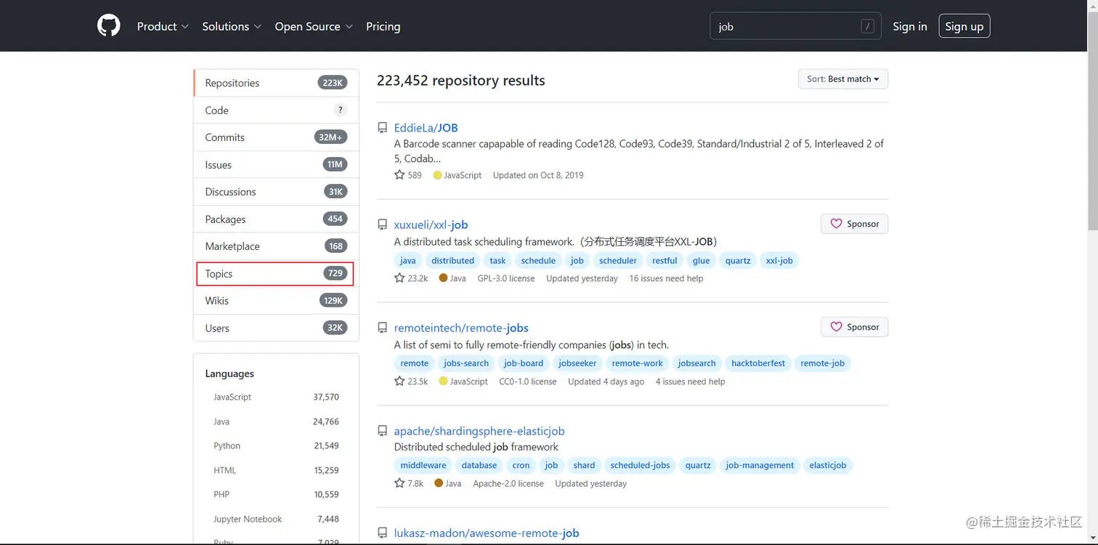
Task: Open the Pricing page link
Action: tap(383, 26)
